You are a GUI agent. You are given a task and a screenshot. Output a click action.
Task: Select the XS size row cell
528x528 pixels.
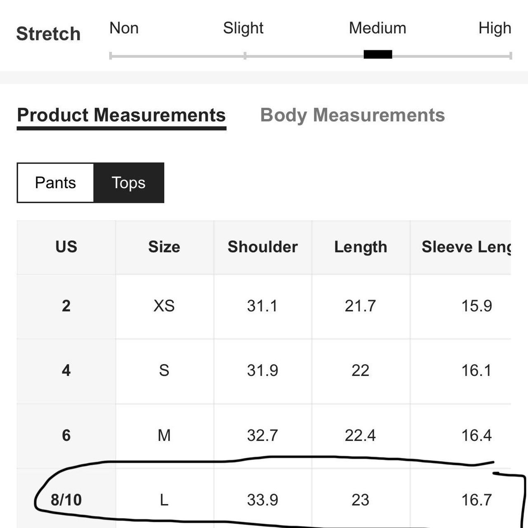[164, 306]
